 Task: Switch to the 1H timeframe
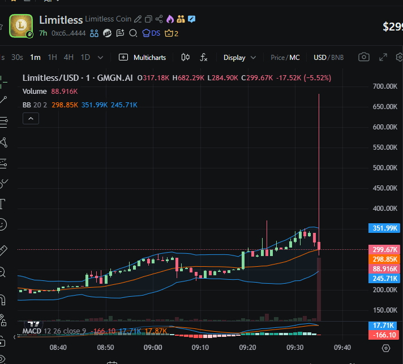click(53, 57)
